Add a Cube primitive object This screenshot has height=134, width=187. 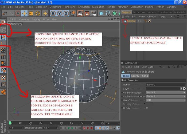[x=101, y=13]
